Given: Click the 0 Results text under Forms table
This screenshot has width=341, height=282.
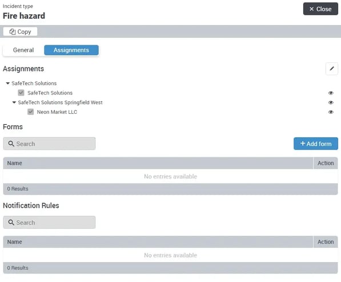Looking at the screenshot, I should [x=18, y=189].
